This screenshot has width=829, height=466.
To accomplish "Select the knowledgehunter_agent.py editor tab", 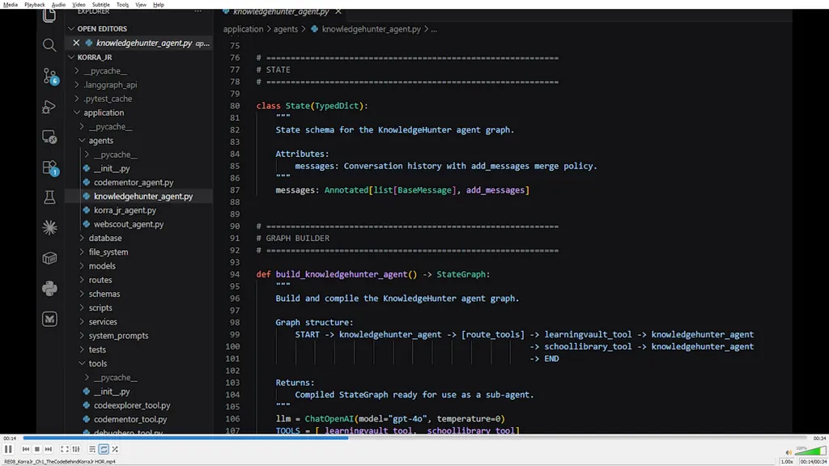I will [x=281, y=11].
